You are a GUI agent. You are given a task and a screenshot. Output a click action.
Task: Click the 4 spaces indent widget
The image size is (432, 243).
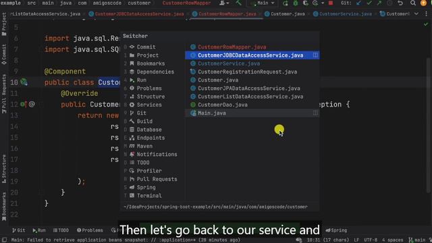click(x=392, y=240)
